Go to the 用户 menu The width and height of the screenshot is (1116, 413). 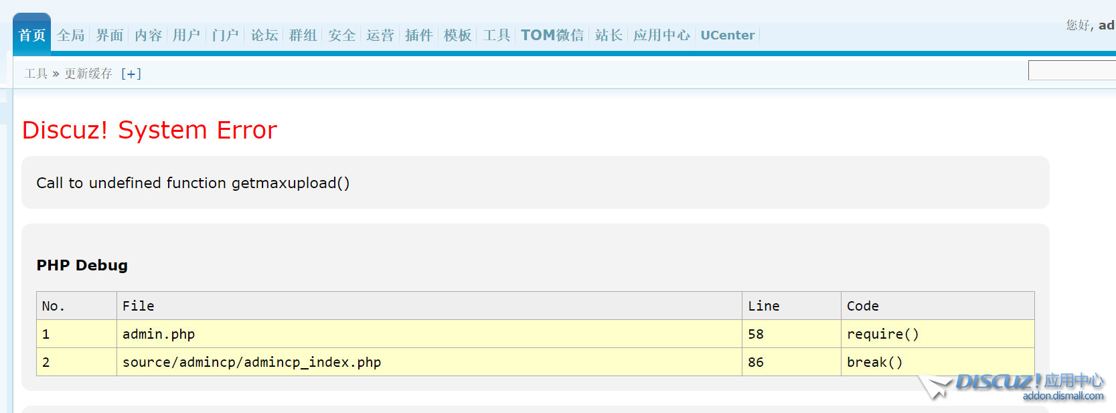[186, 35]
